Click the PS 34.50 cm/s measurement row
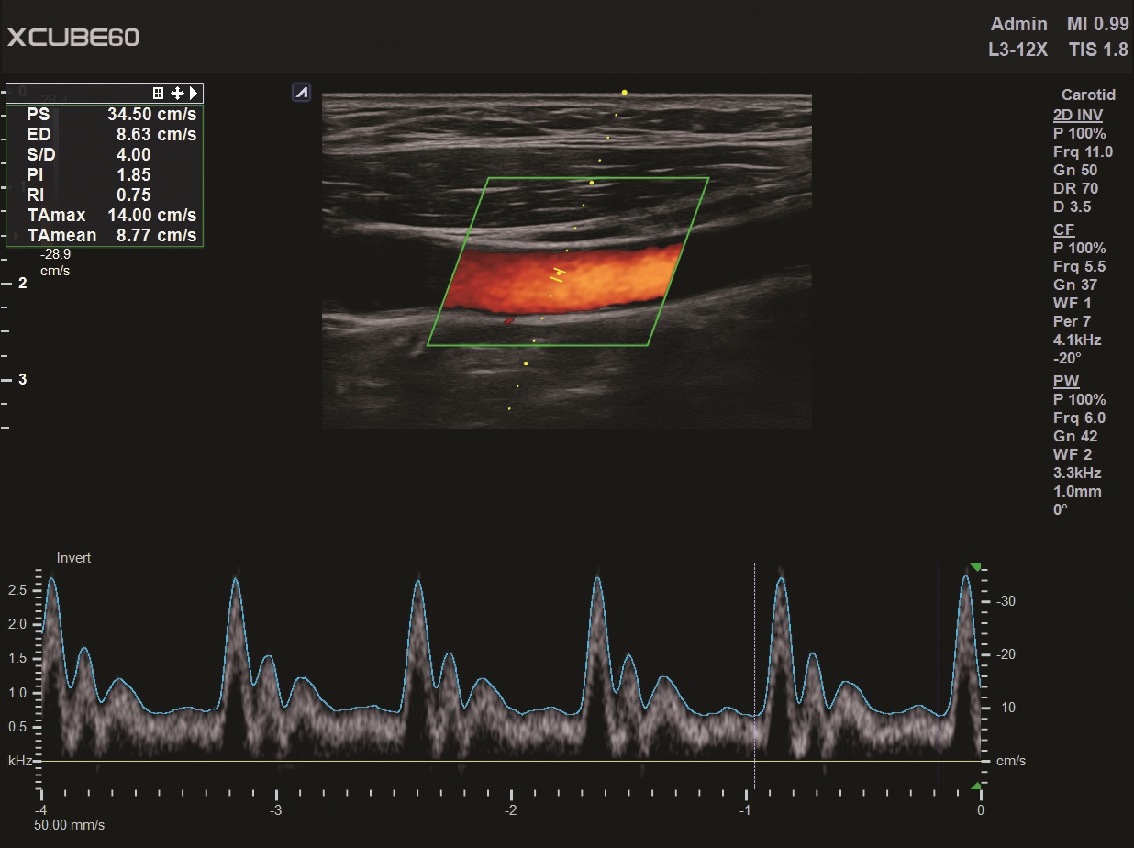The image size is (1134, 848). (105, 115)
